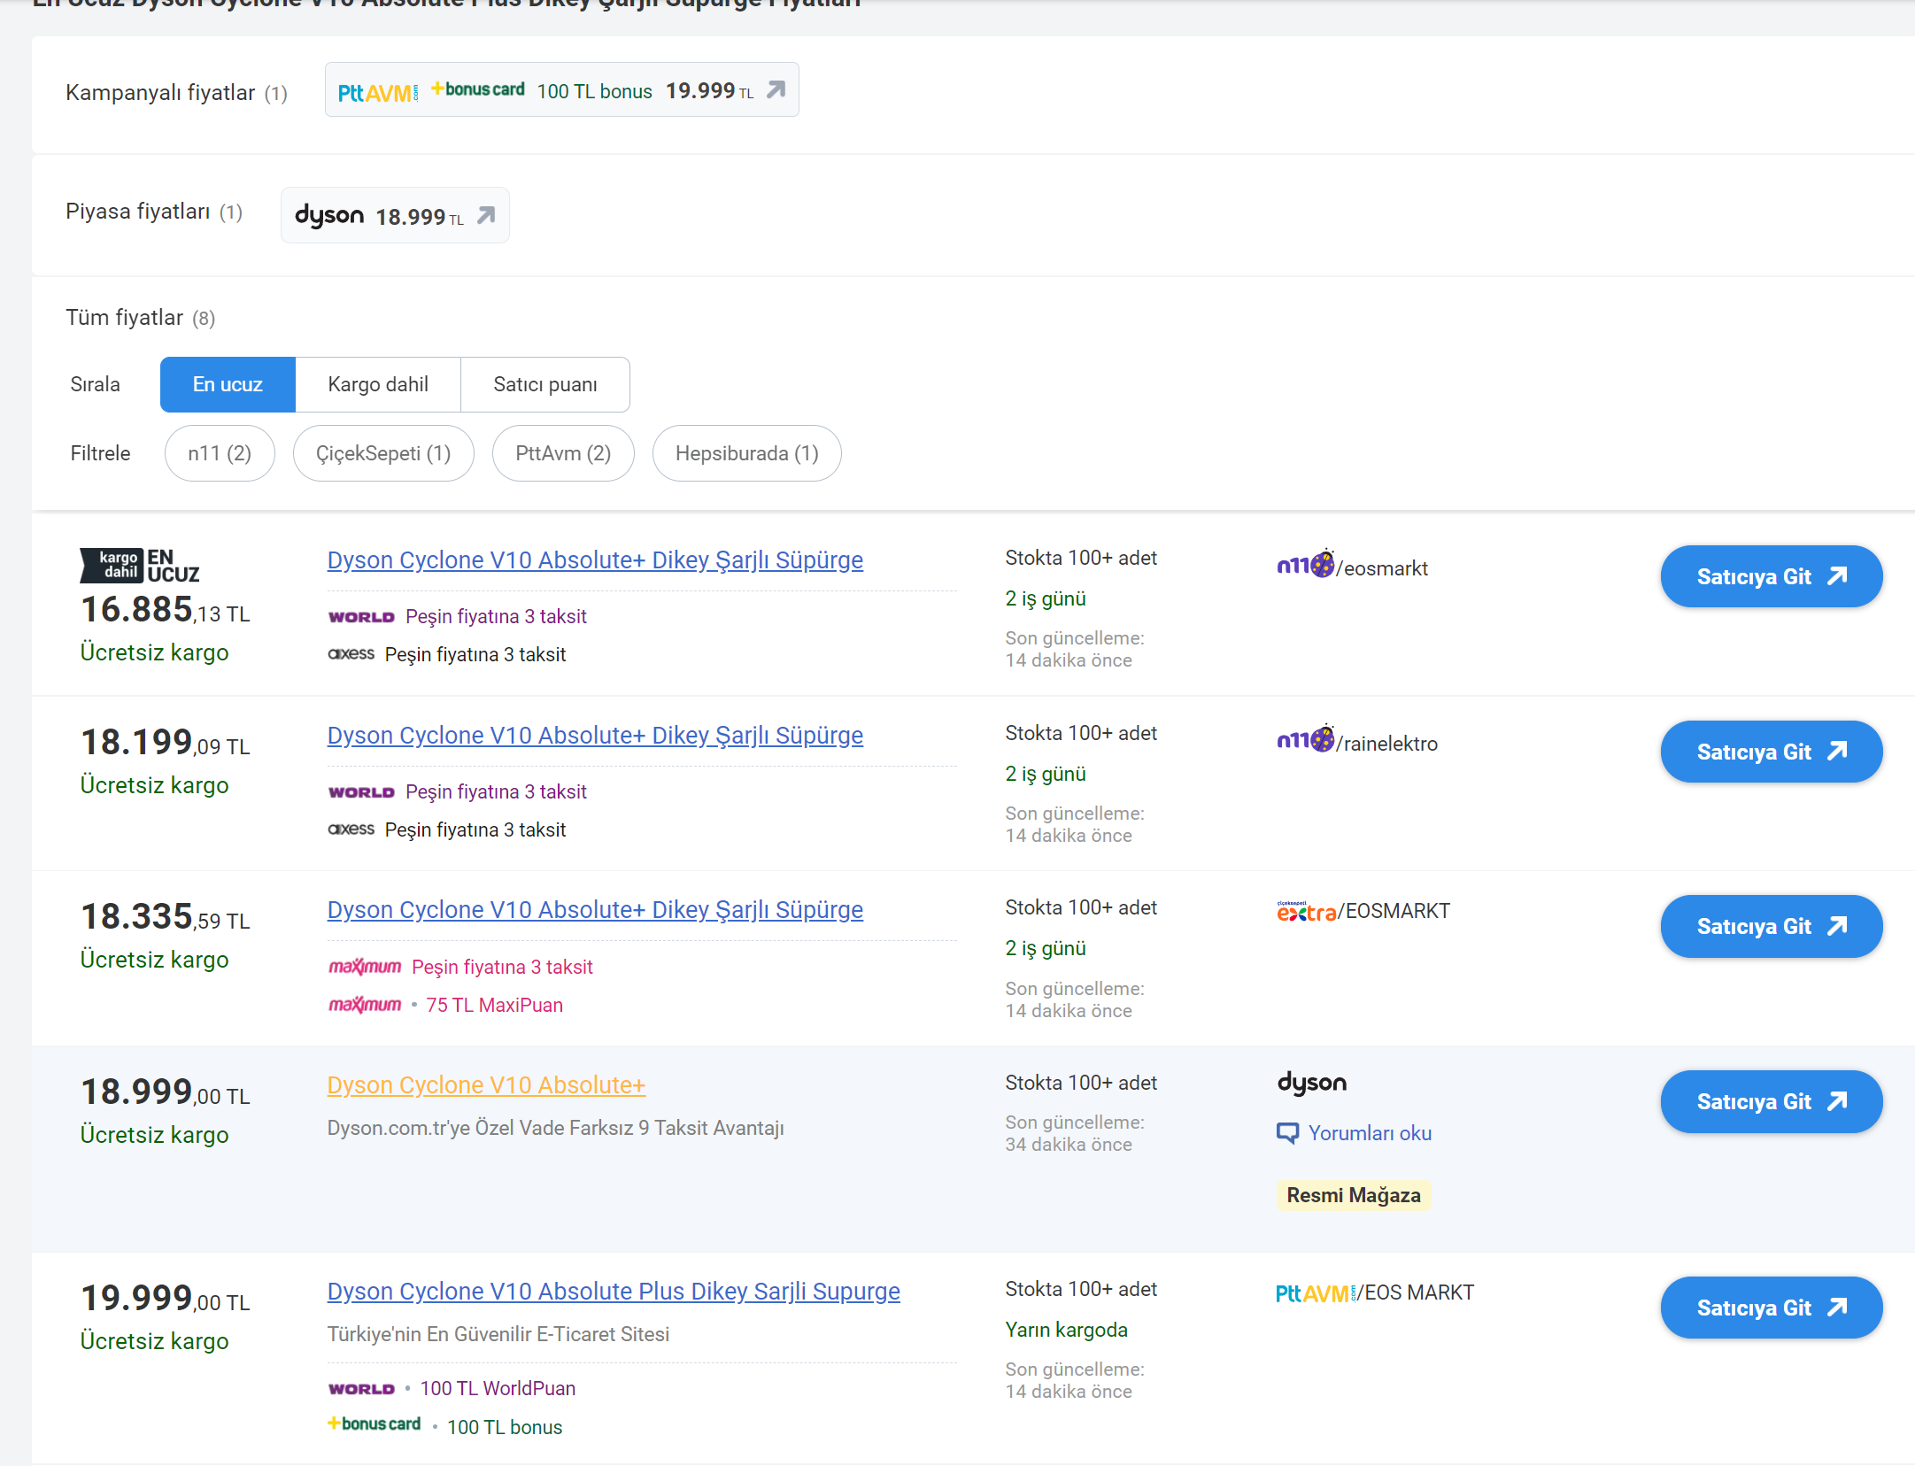Image resolution: width=1915 pixels, height=1466 pixels.
Task: Read reviews via 'Yorumları oku'
Action: click(x=1370, y=1133)
